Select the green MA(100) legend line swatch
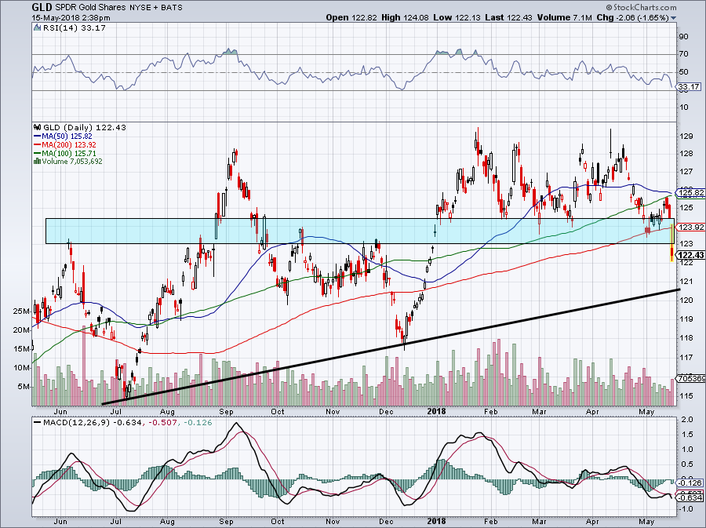Image resolution: width=706 pixels, height=528 pixels. pyautogui.click(x=38, y=153)
